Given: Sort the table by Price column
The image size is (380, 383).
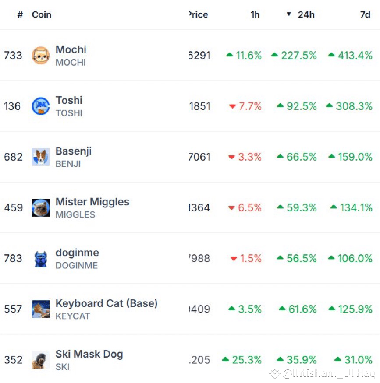Looking at the screenshot, I should tap(198, 14).
